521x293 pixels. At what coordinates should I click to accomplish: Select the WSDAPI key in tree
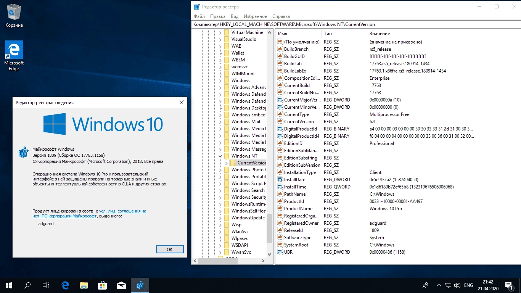point(240,245)
